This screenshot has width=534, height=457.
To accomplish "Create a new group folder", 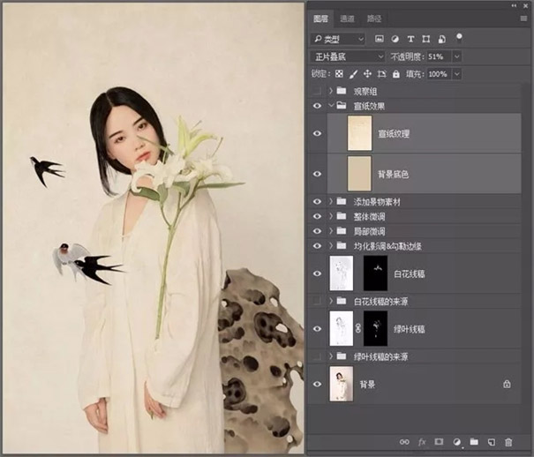I will (x=474, y=442).
